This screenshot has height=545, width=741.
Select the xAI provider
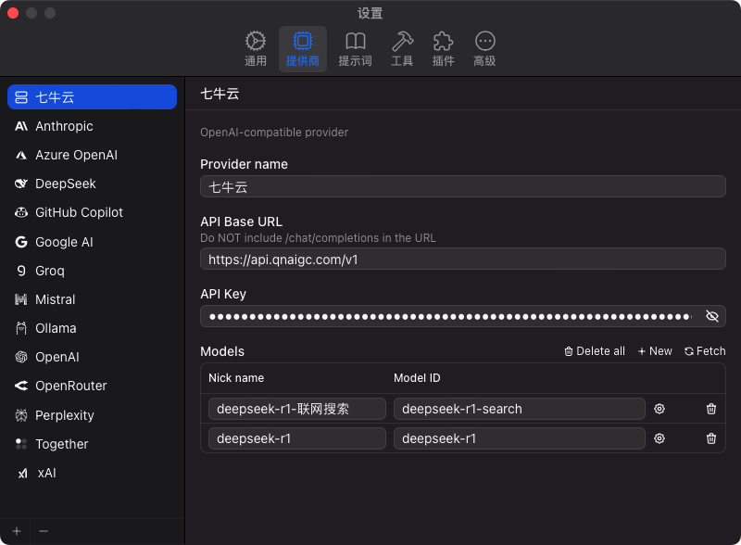pyautogui.click(x=92, y=473)
